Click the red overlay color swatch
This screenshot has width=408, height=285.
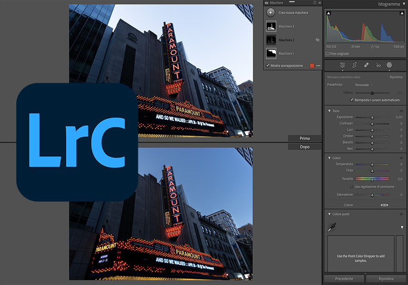click(312, 66)
